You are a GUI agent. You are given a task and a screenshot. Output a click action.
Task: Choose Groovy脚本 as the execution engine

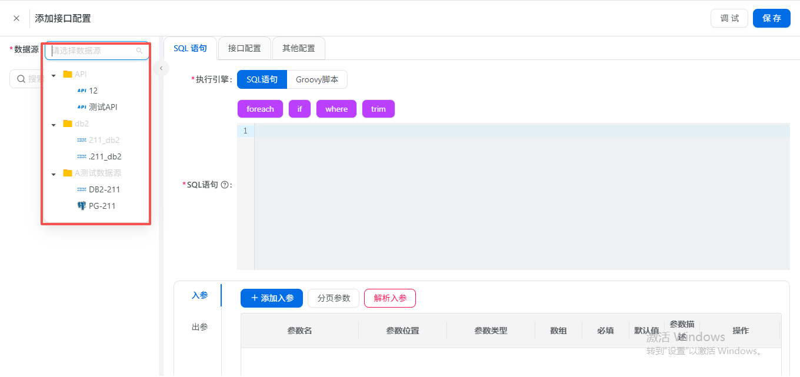tap(317, 79)
